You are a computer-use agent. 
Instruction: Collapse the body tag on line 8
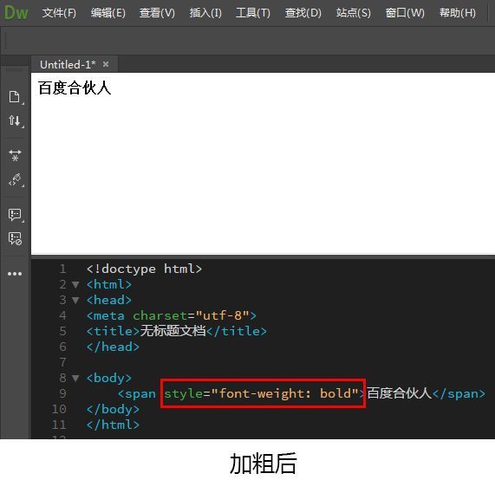pyautogui.click(x=75, y=378)
